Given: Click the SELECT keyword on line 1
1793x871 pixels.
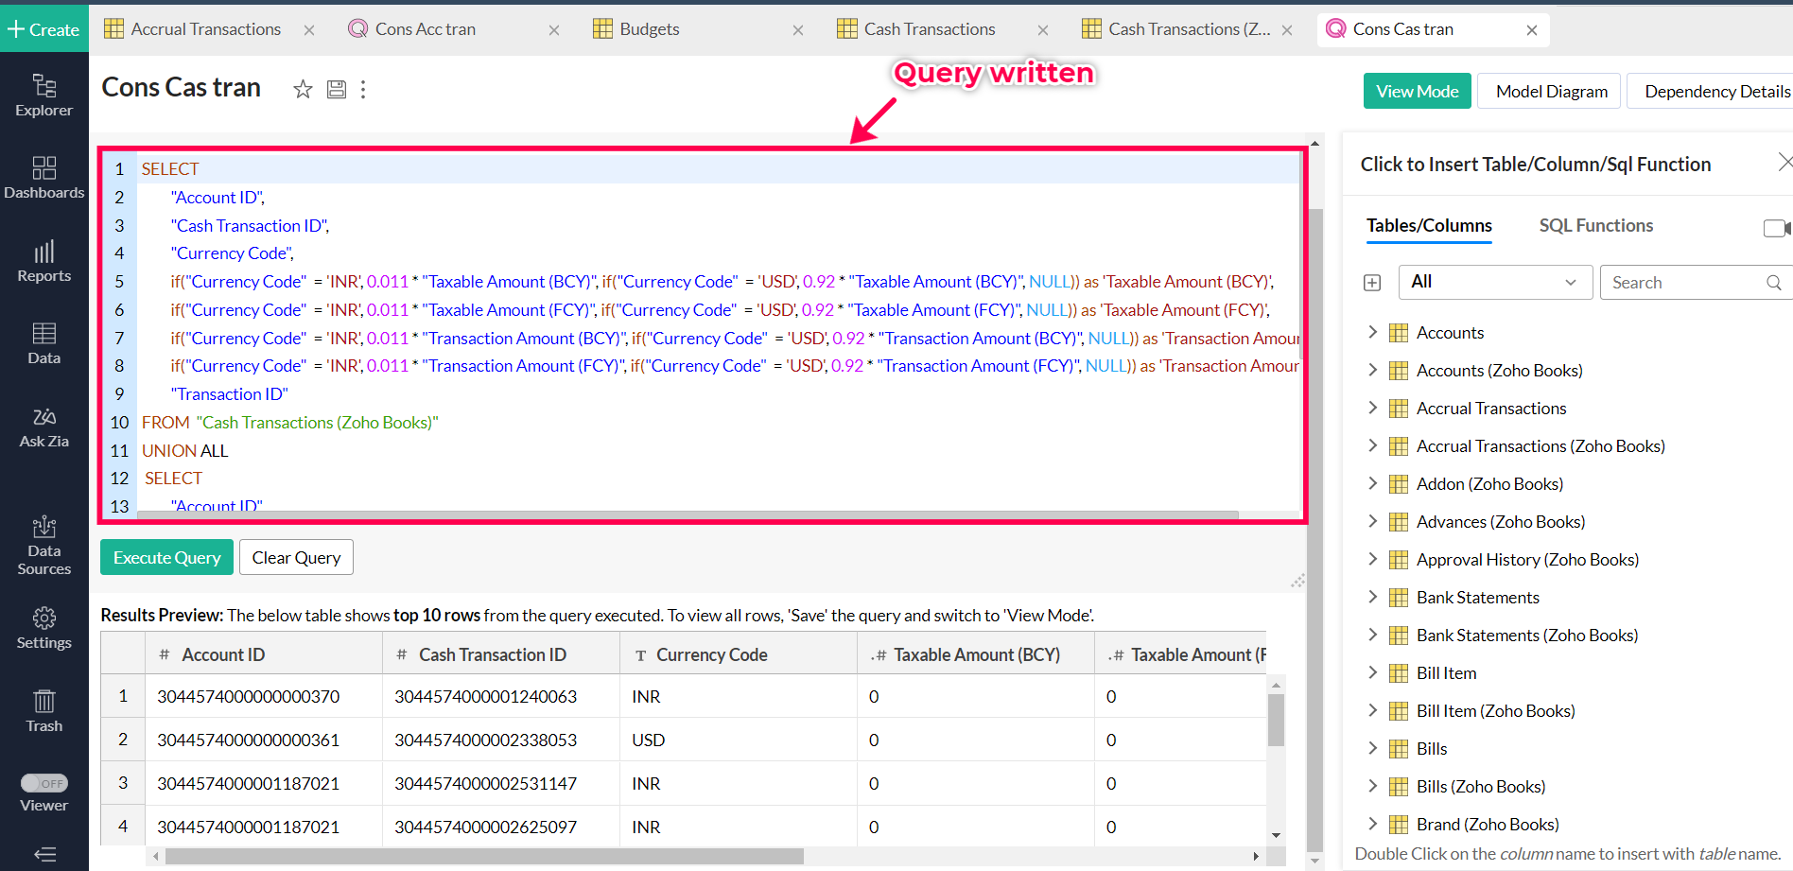Looking at the screenshot, I should point(170,169).
